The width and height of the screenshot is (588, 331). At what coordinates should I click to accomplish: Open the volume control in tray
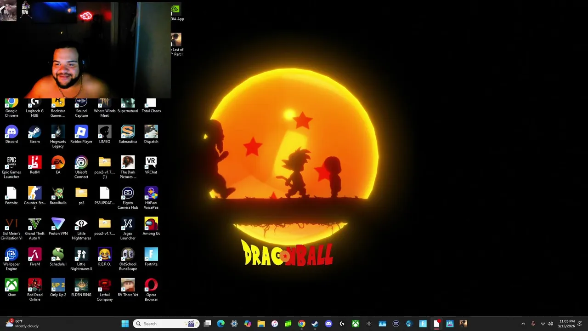pos(550,324)
